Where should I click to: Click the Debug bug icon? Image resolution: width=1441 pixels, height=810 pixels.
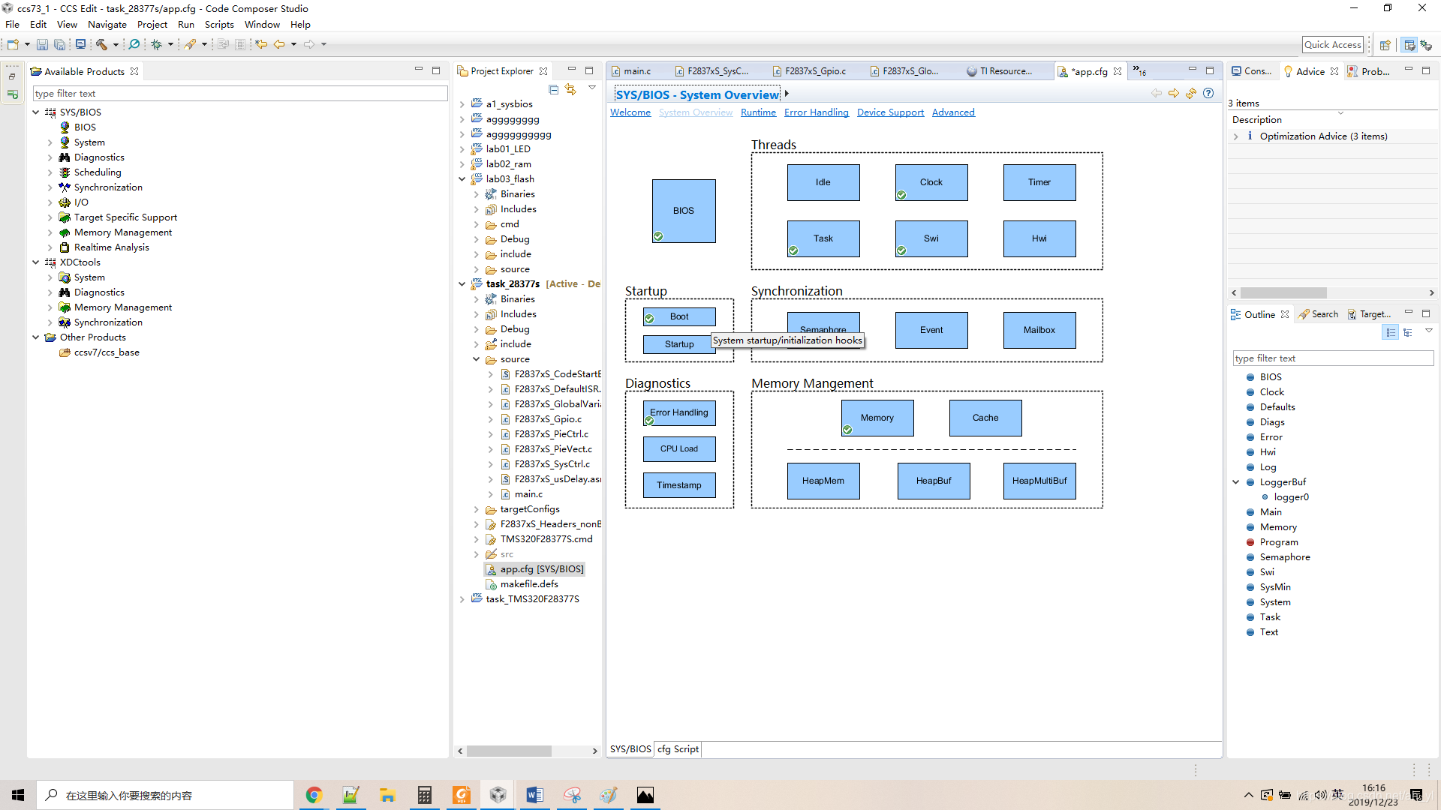tap(156, 44)
